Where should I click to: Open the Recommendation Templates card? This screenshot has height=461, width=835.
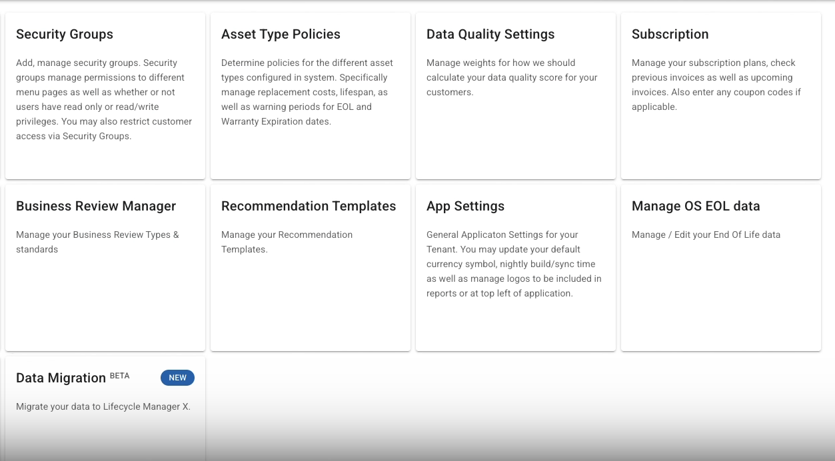click(x=310, y=266)
